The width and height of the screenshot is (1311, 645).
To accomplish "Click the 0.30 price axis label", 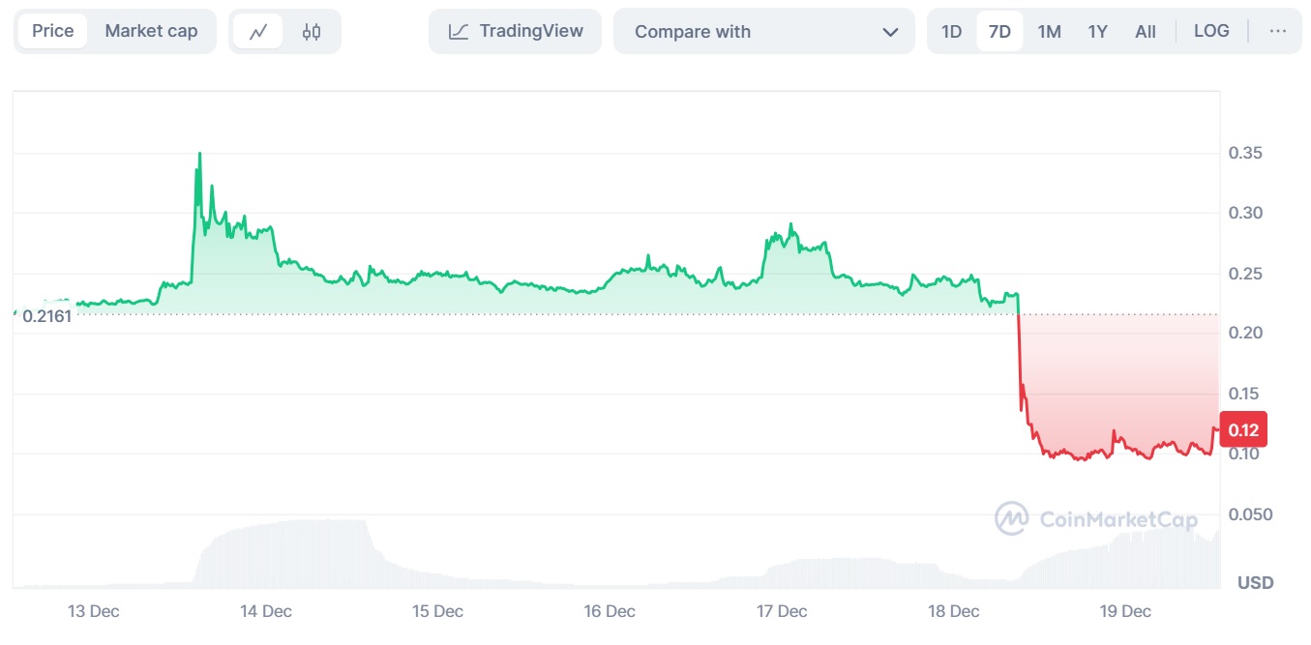I will point(1245,213).
